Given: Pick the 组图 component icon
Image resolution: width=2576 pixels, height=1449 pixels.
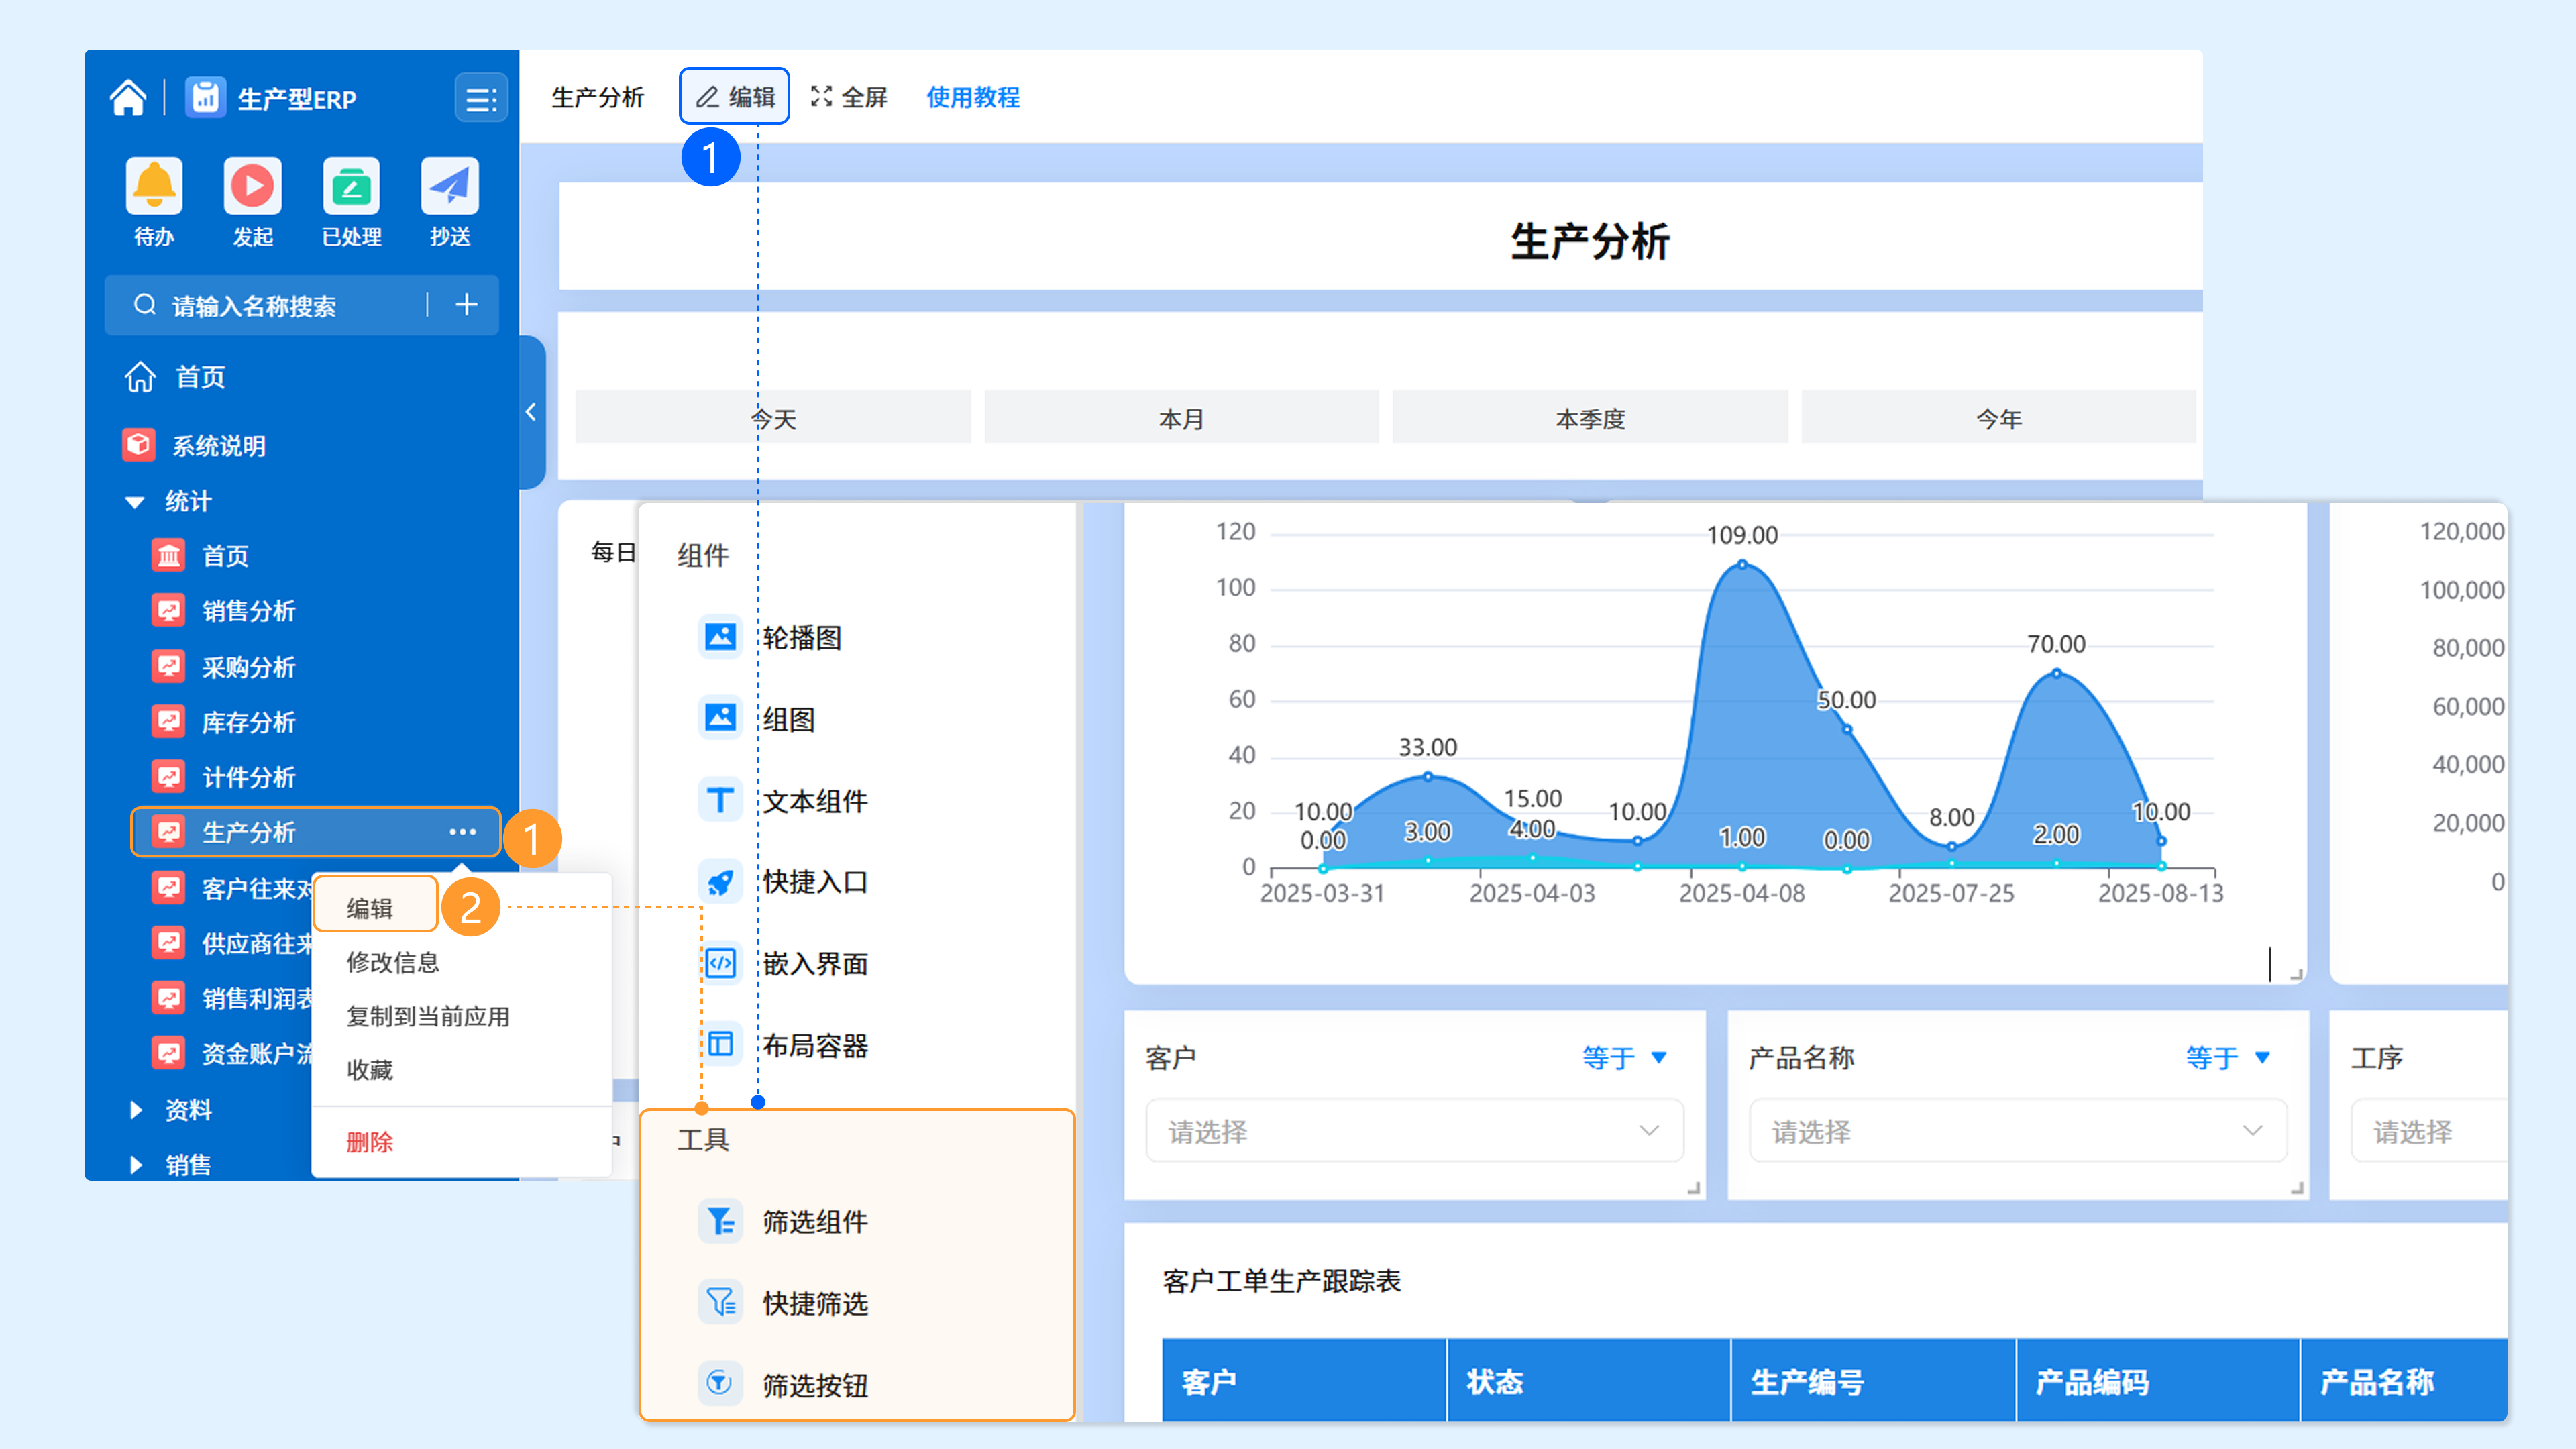Looking at the screenshot, I should [x=720, y=718].
